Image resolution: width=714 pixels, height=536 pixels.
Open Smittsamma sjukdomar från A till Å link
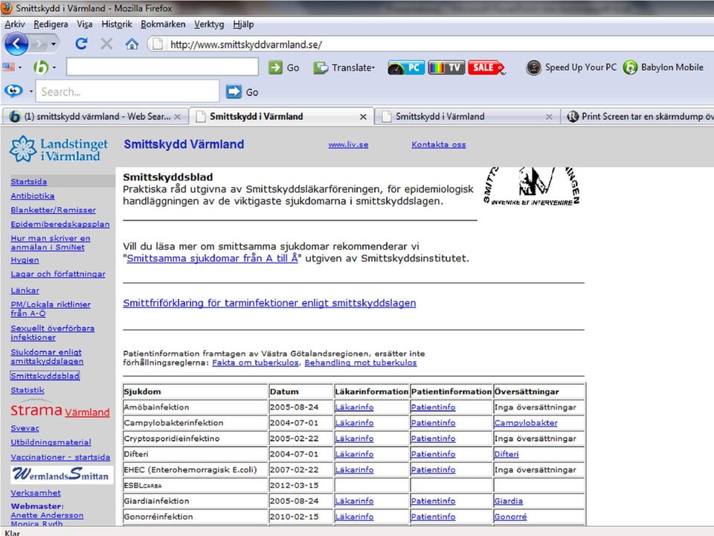coord(212,258)
